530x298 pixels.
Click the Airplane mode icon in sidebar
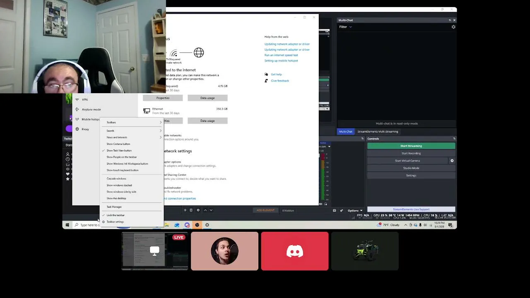pyautogui.click(x=77, y=109)
